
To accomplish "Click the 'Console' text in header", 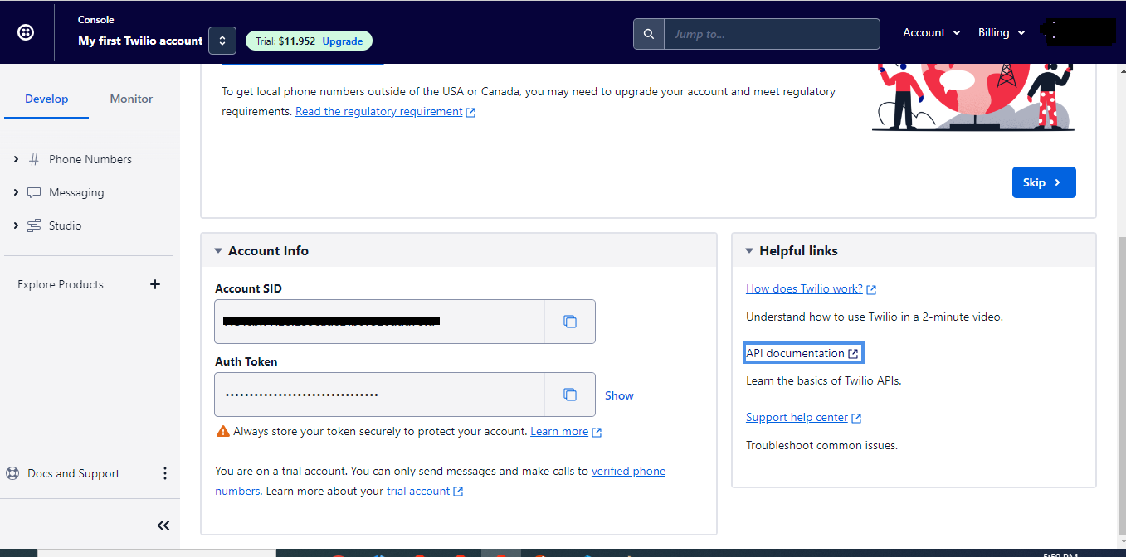I will (96, 19).
